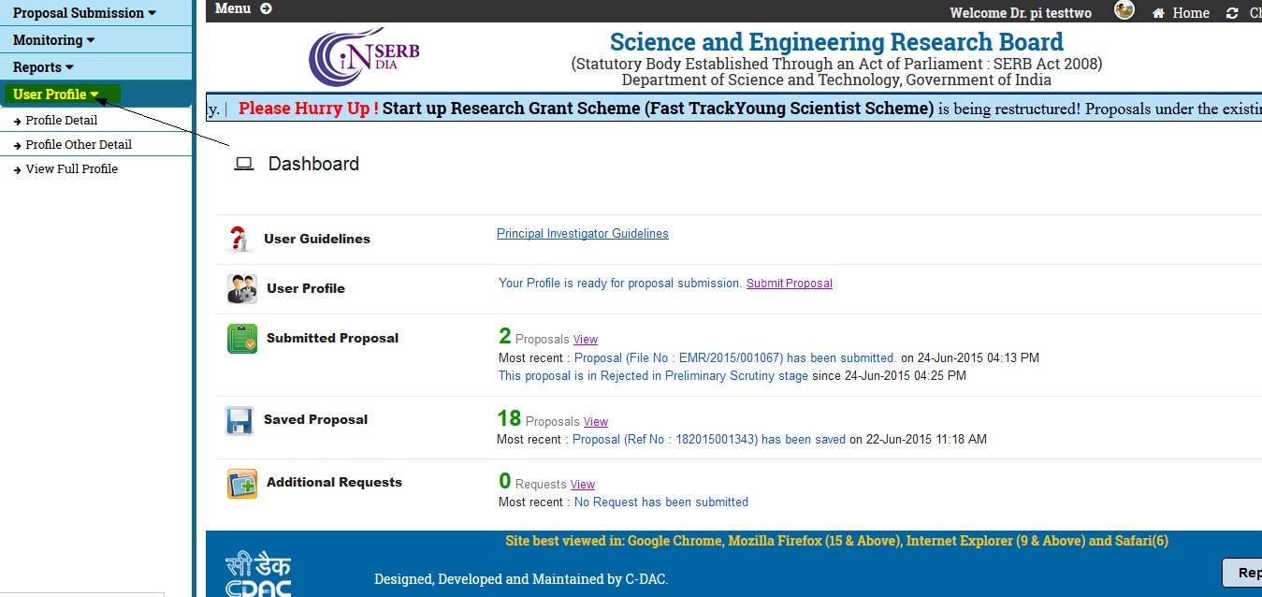Click the Submitted Proposal clipboard icon

coord(241,338)
